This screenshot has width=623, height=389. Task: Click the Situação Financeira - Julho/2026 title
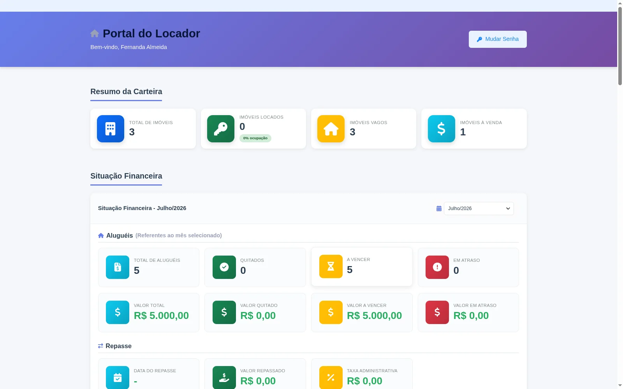pyautogui.click(x=142, y=208)
